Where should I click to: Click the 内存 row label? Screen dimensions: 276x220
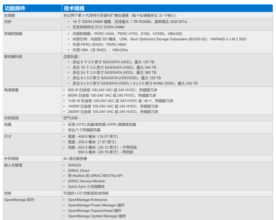pos(8,22)
